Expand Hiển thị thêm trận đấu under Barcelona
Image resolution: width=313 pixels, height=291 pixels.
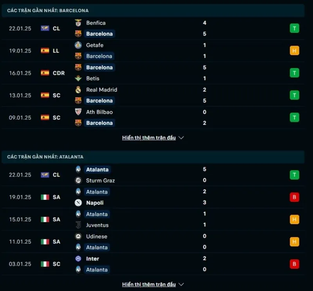pos(149,137)
